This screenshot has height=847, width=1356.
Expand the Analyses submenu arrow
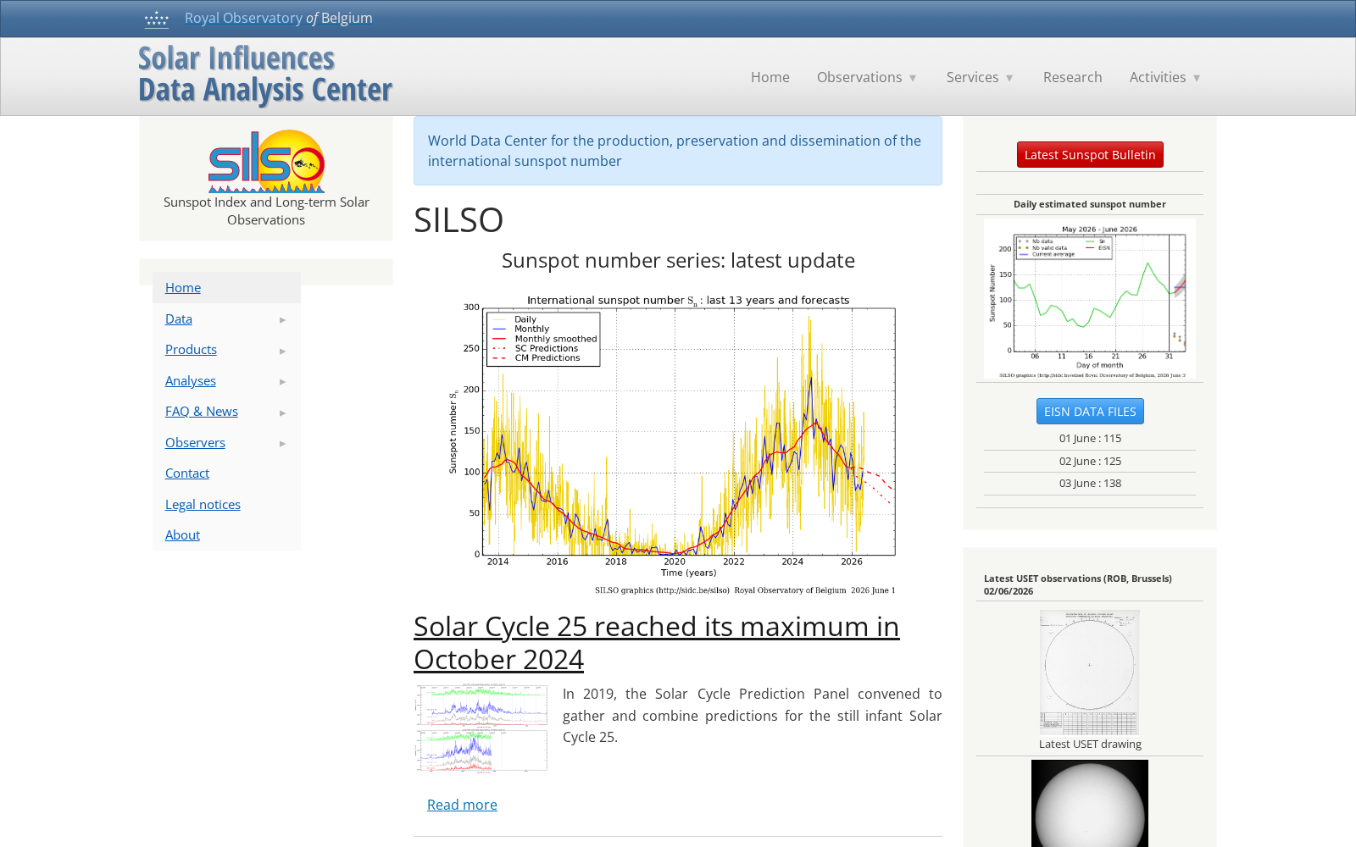(283, 382)
